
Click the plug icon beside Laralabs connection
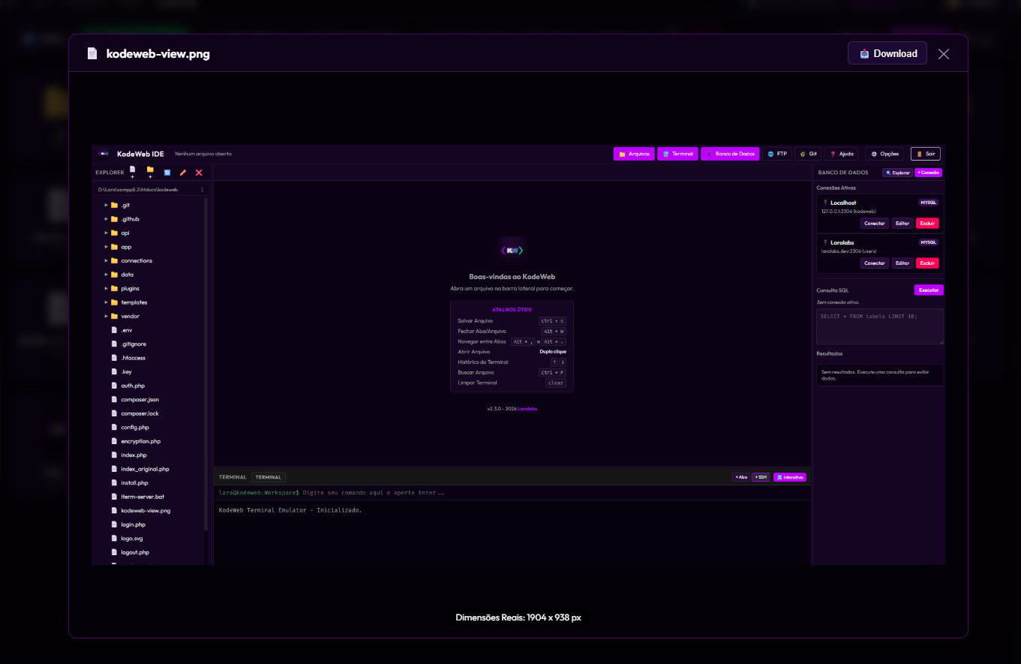coord(825,243)
